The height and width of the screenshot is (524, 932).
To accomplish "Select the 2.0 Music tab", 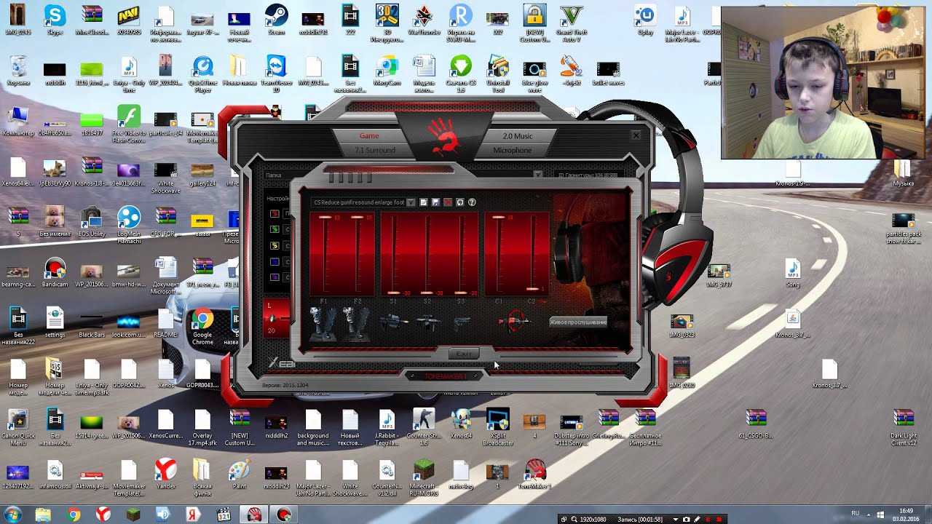I will (x=518, y=136).
